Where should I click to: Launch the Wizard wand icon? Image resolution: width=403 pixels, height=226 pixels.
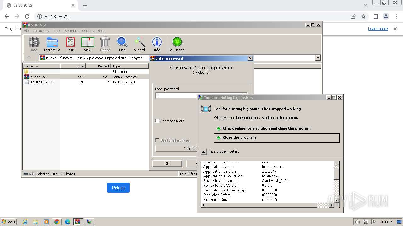[139, 44]
